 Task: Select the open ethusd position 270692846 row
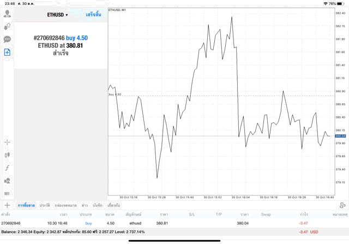pos(164,223)
